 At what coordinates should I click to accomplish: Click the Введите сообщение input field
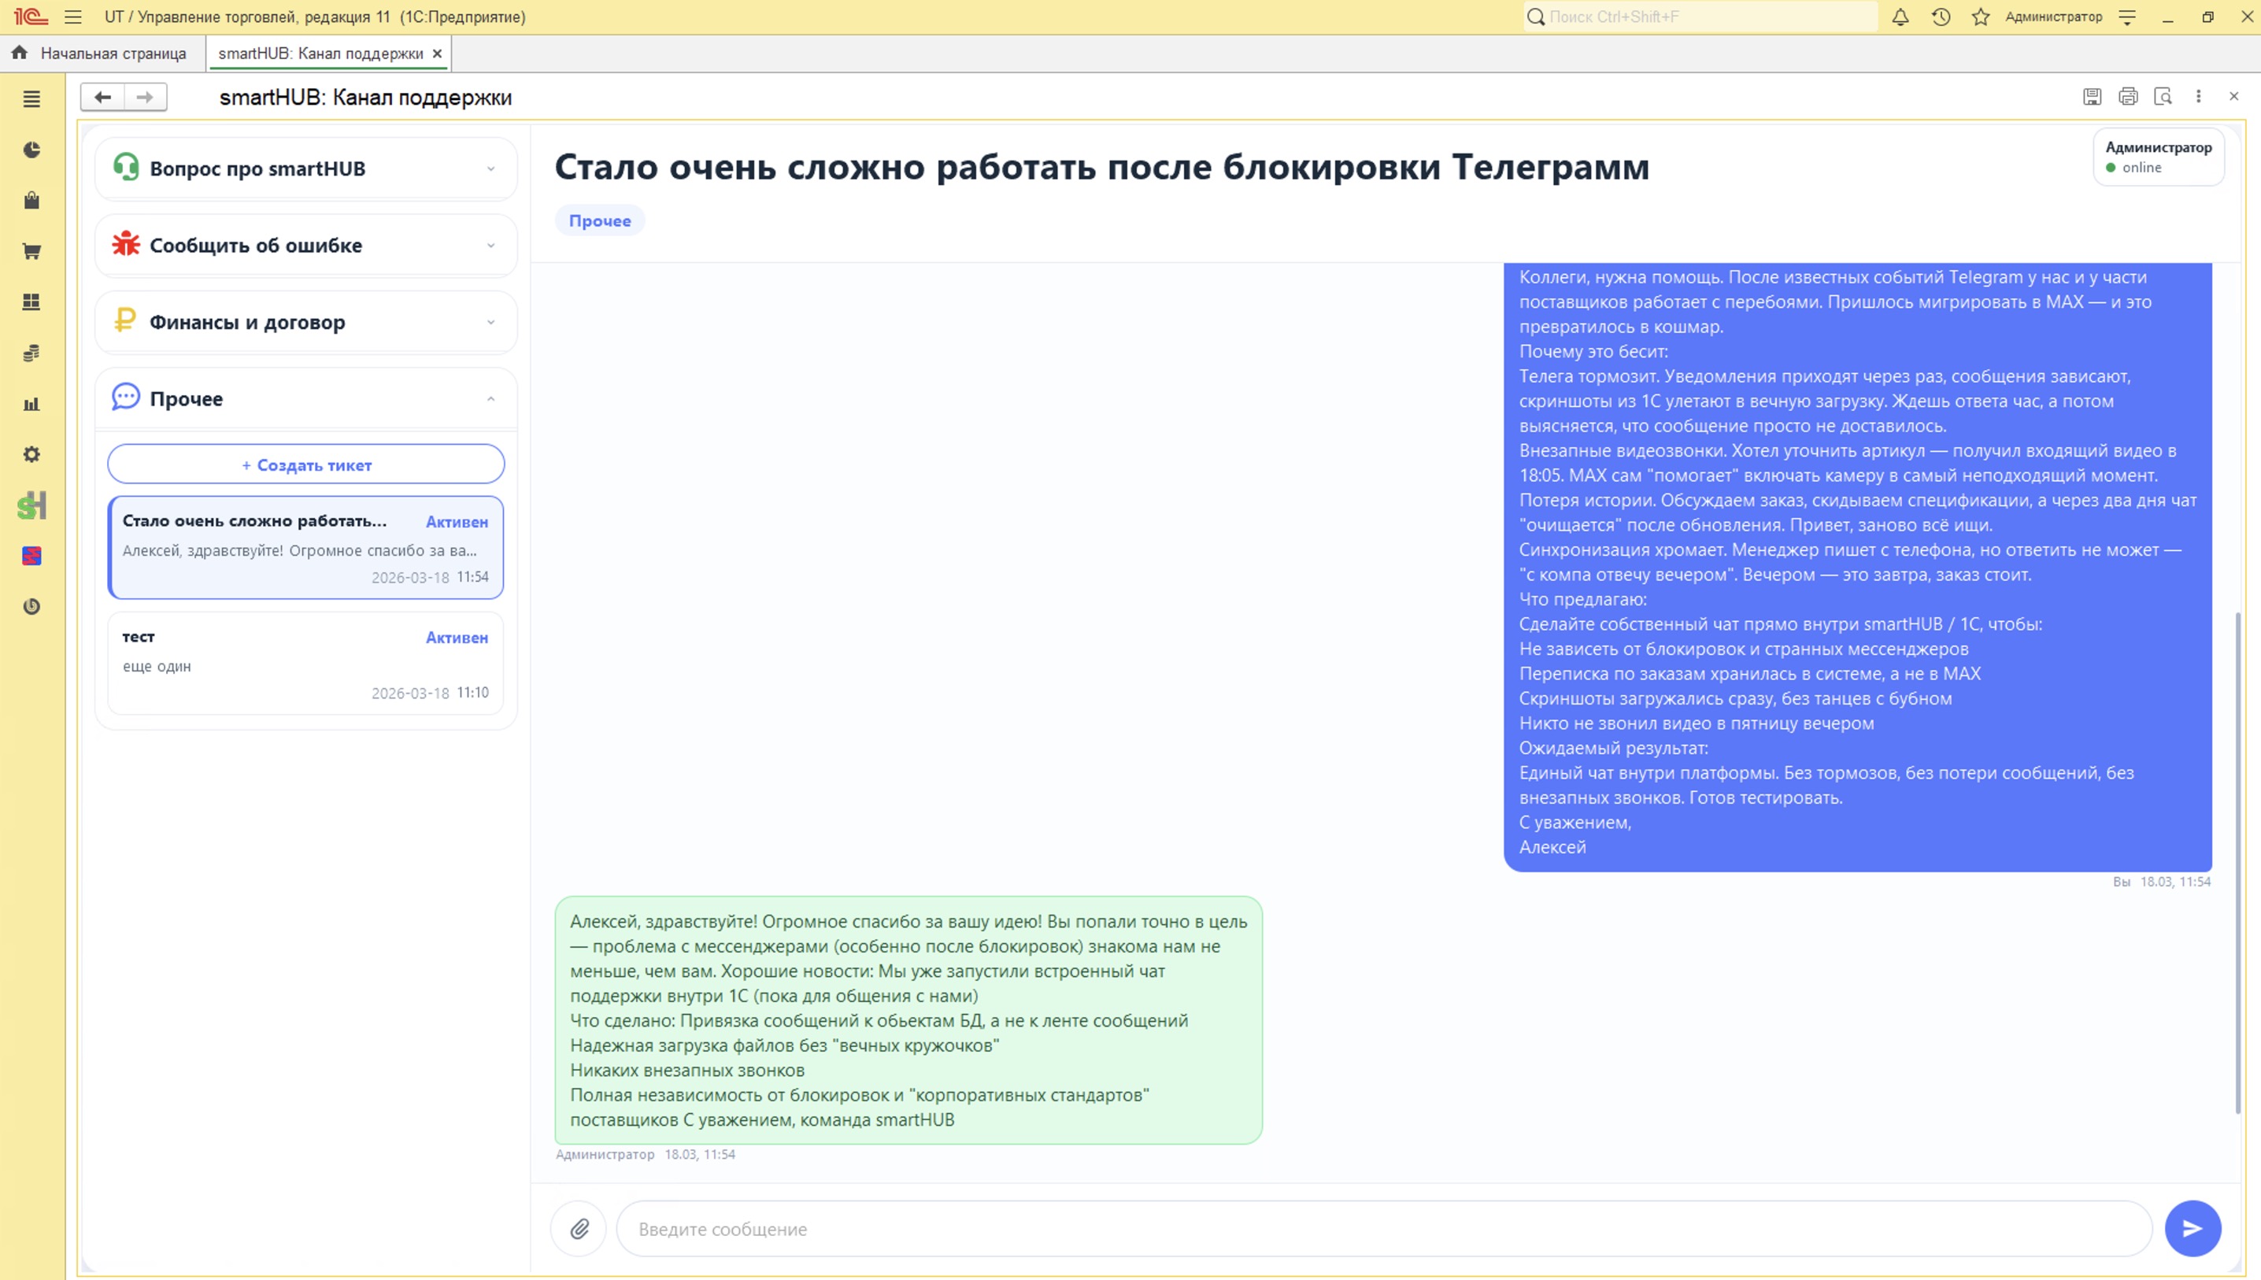[x=1384, y=1229]
